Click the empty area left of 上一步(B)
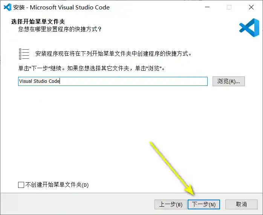This screenshot has height=215, width=263. 75,204
